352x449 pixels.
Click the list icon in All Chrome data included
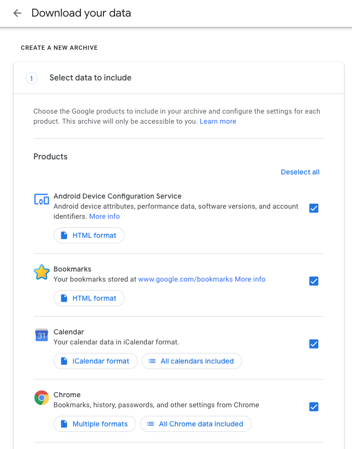150,424
